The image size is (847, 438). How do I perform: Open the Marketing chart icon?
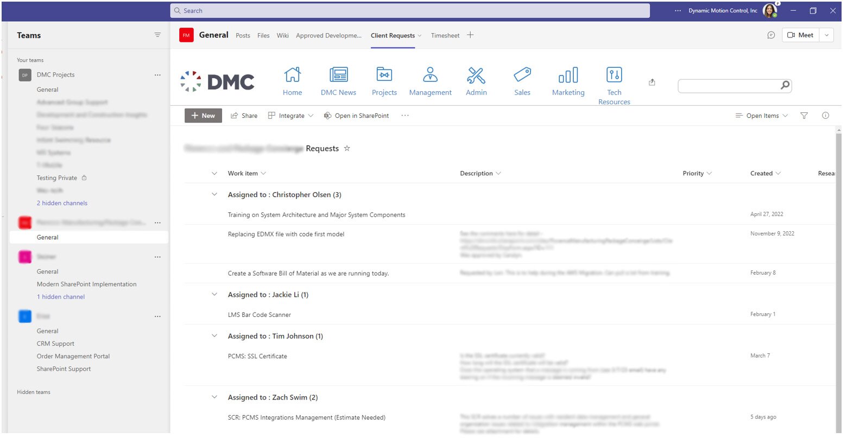tap(568, 75)
